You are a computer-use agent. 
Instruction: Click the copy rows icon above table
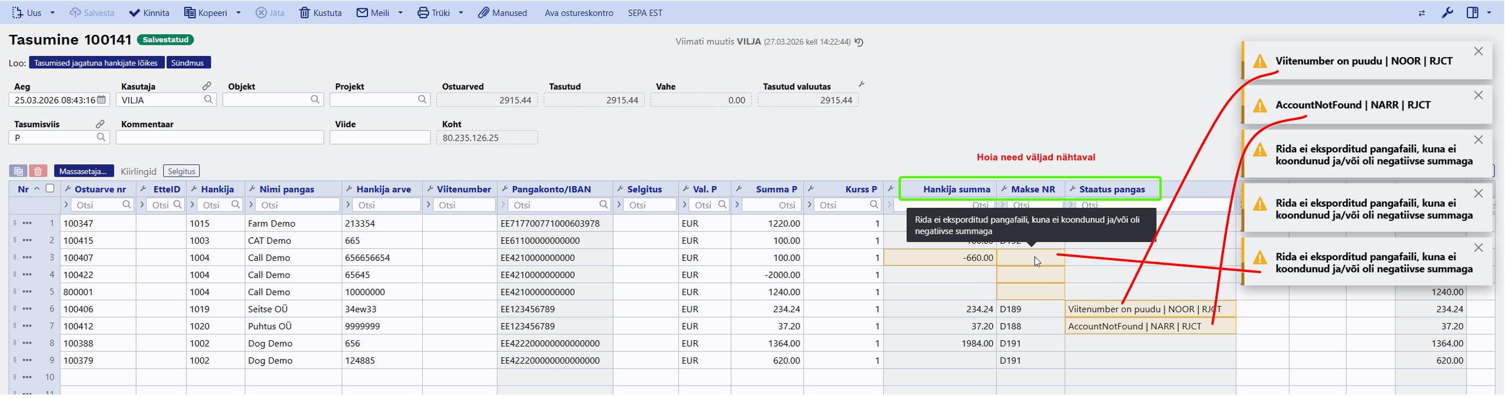tap(18, 171)
